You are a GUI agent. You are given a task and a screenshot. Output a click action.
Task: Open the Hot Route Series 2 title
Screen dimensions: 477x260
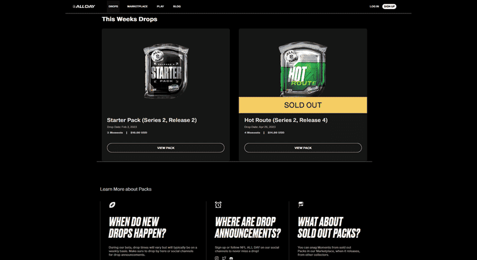[286, 120]
